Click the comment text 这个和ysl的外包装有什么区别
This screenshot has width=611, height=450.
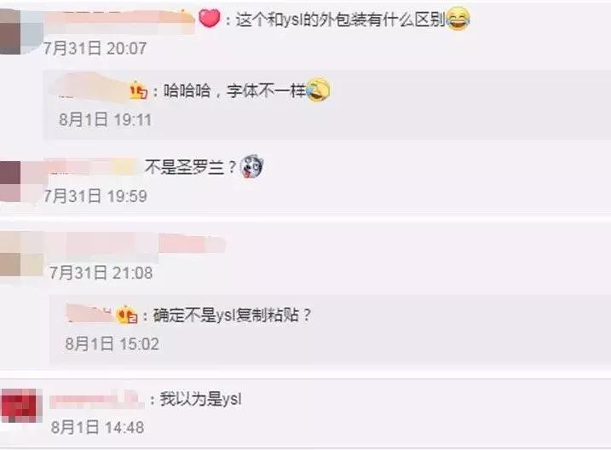click(340, 19)
